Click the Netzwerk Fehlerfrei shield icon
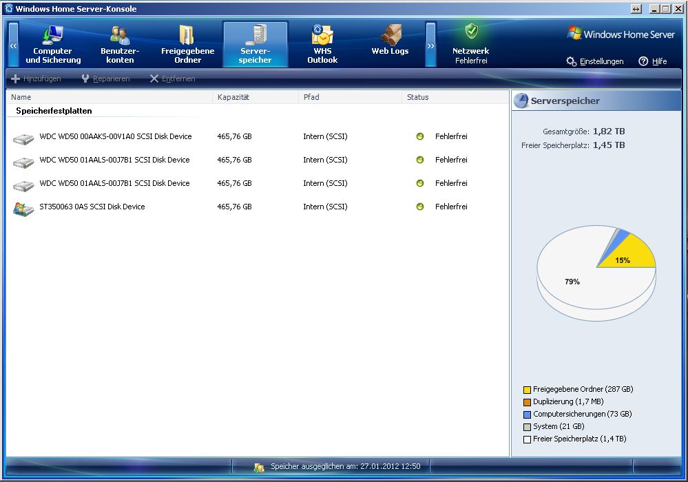The height and width of the screenshot is (482, 688). 472,31
